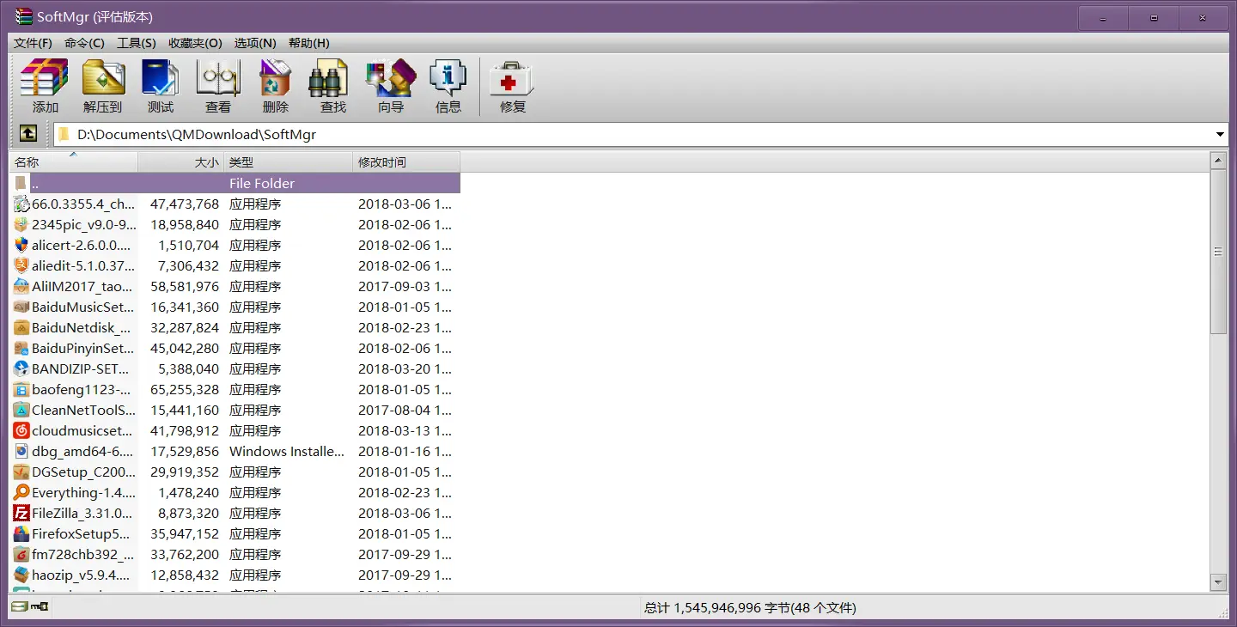Select the fm728chb392_ file name
This screenshot has height=627, width=1237.
pos(83,554)
